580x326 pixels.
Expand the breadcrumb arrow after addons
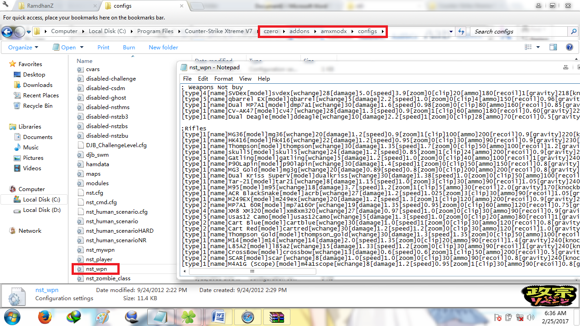(x=315, y=31)
